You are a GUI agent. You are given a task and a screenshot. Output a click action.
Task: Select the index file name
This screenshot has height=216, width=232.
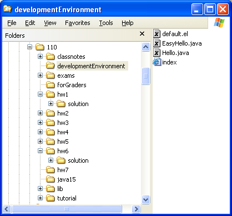point(169,62)
